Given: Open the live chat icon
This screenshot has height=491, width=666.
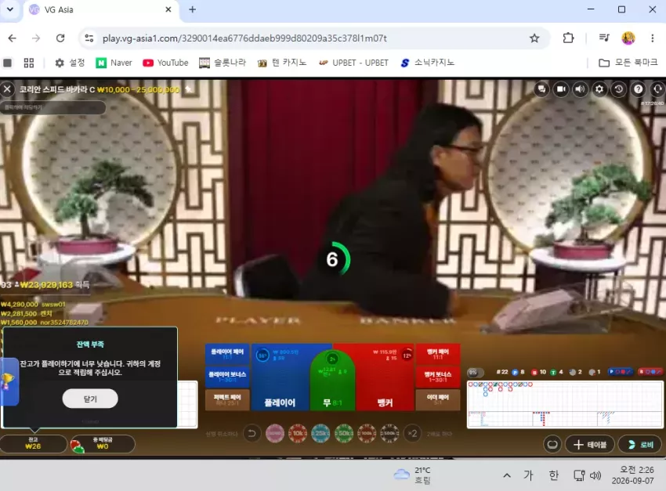Looking at the screenshot, I should (x=541, y=89).
